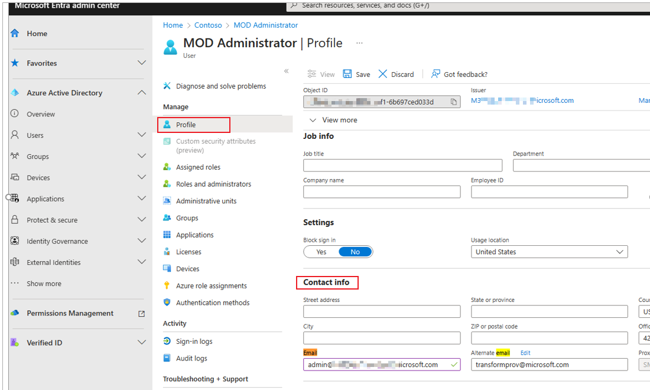650x390 pixels.
Task: Collapse the Azure Active Directory chevron
Action: tap(142, 92)
